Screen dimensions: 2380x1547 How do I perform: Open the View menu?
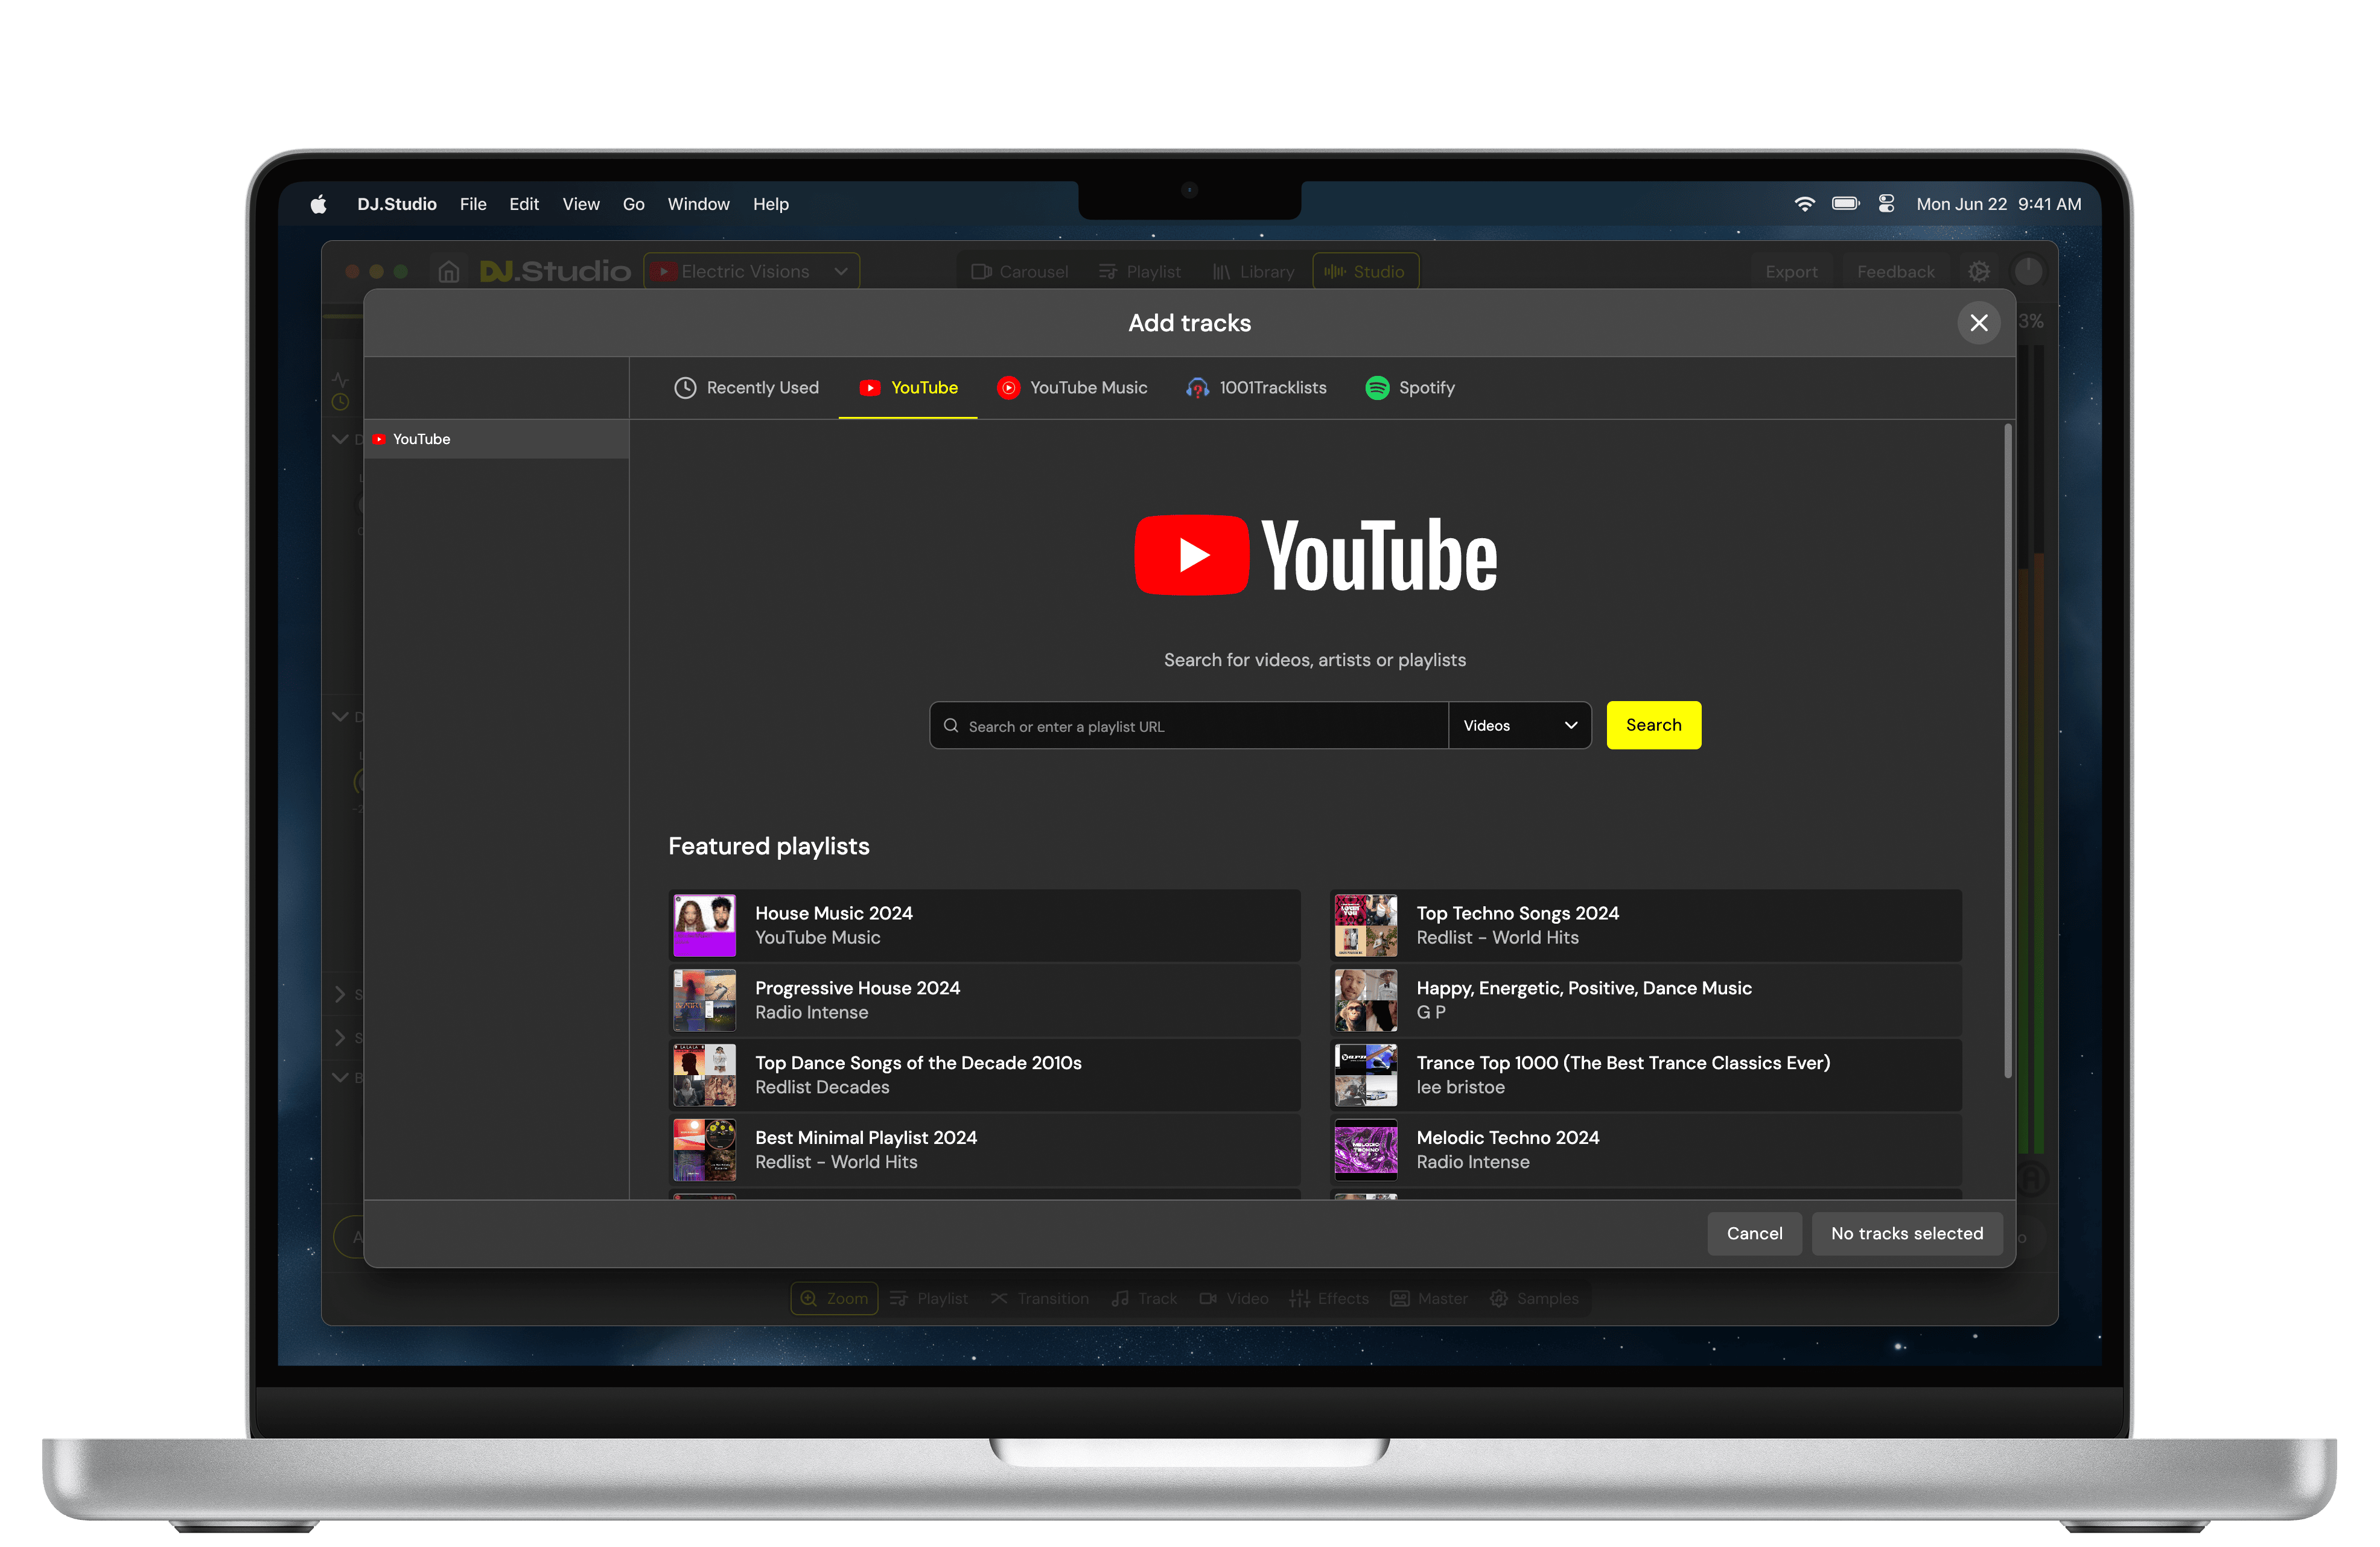581,204
